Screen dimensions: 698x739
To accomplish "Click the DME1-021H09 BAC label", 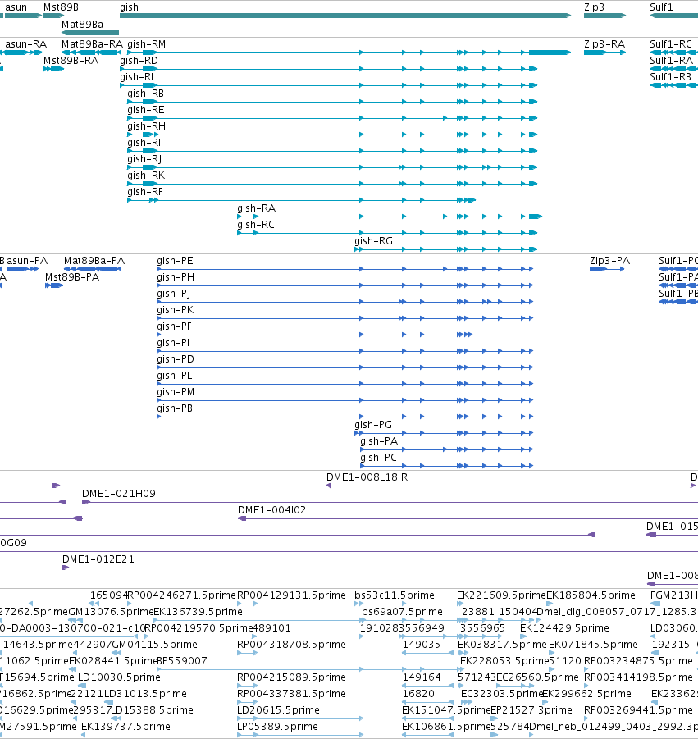I will [119, 494].
